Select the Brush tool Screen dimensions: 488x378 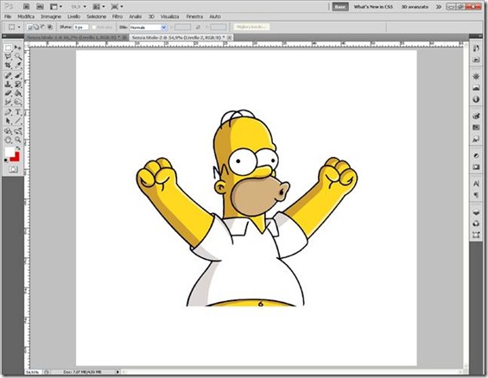(18, 76)
